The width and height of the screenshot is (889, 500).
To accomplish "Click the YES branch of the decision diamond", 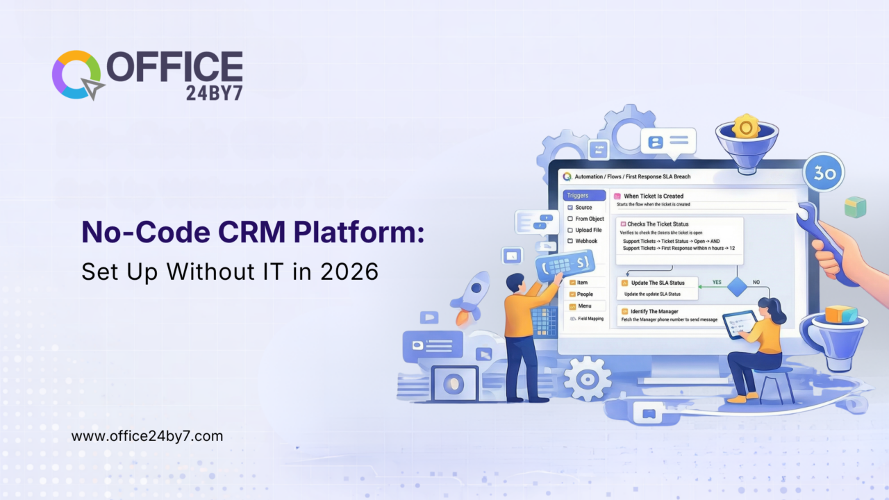I will (717, 282).
